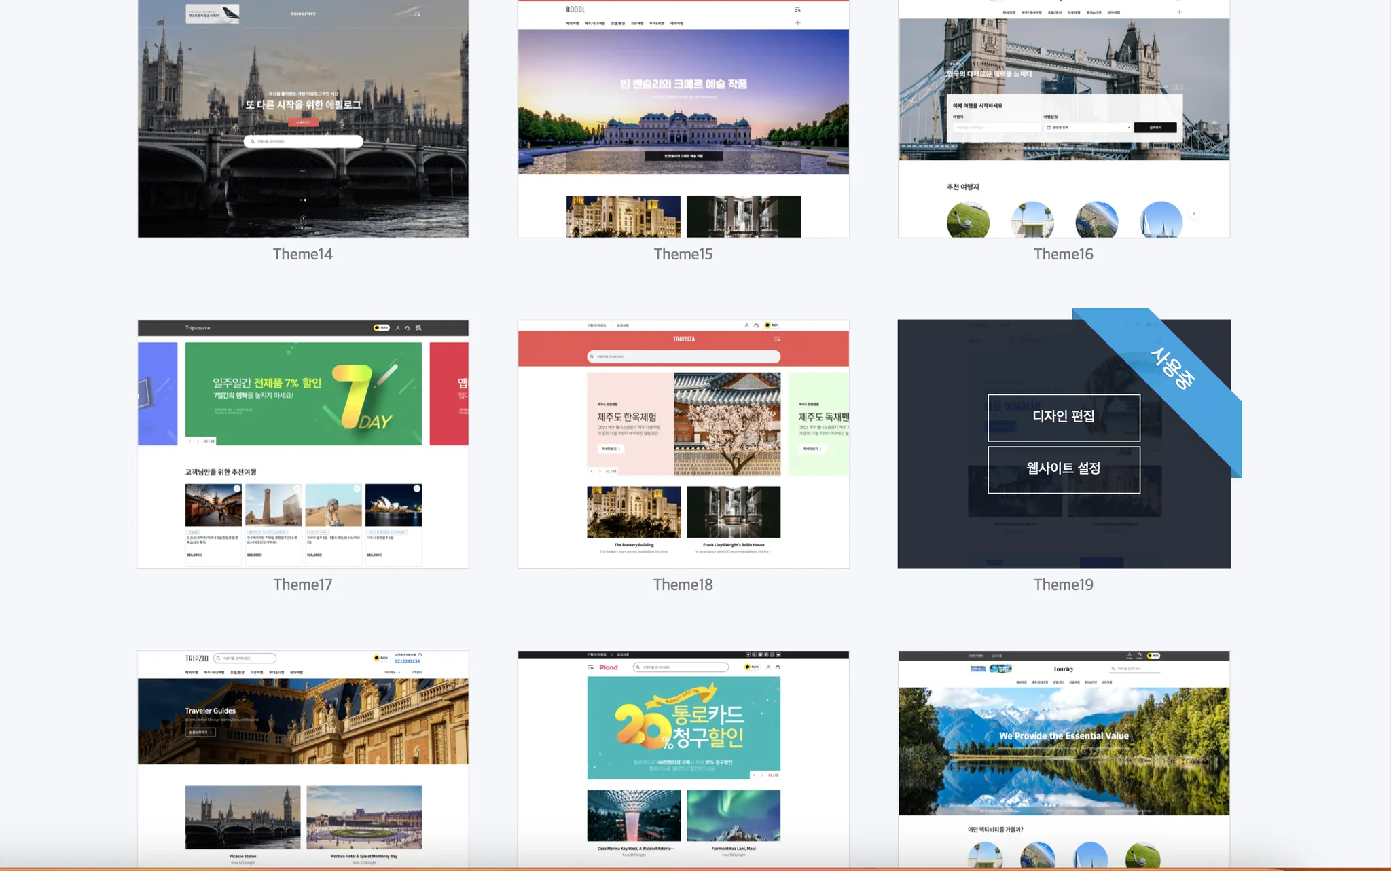Image resolution: width=1391 pixels, height=871 pixels.
Task: Open 웹사이트 설정 on the Theme19 card
Action: (x=1064, y=469)
